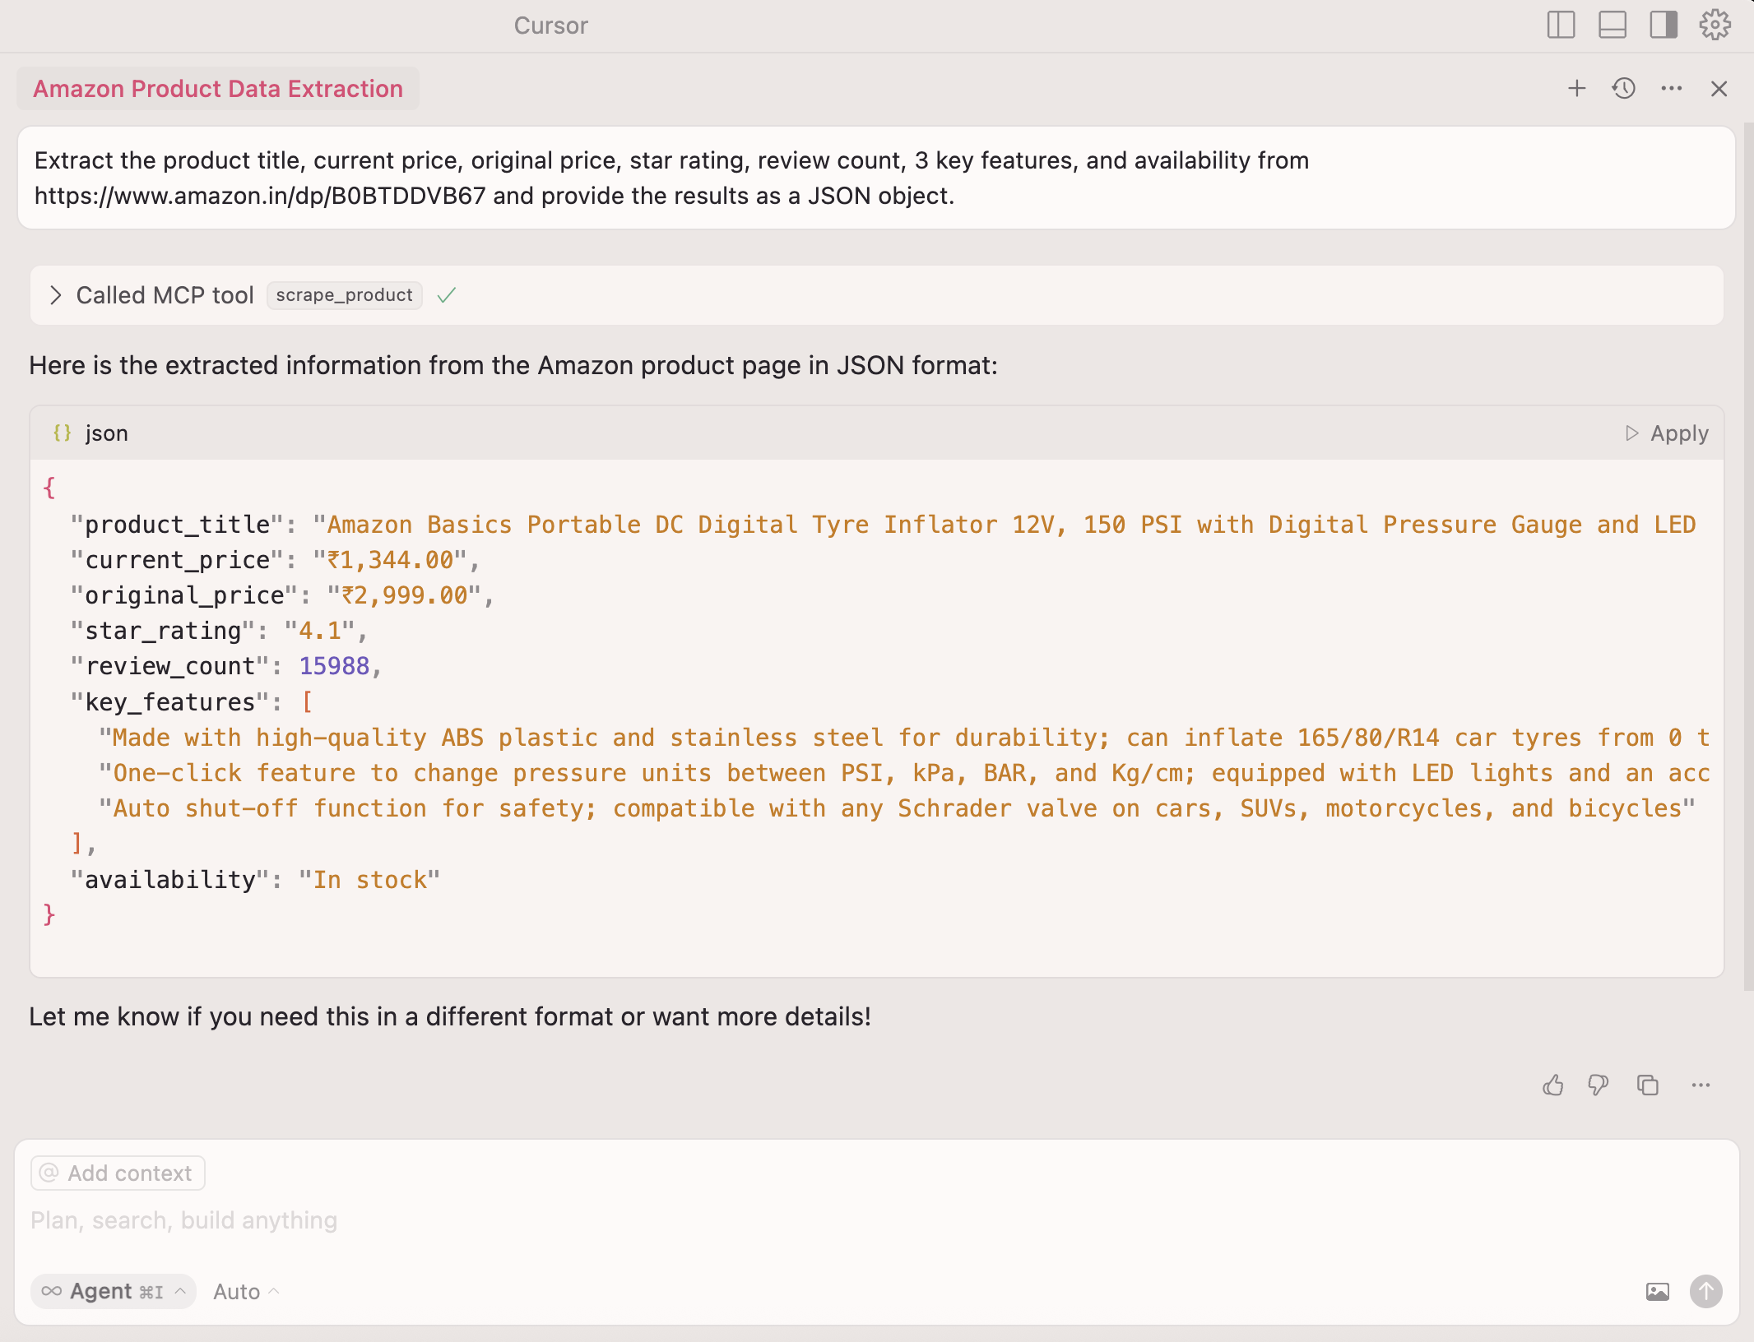Toggle the right AI pane layout icon
The image size is (1754, 1342).
pos(1664,25)
